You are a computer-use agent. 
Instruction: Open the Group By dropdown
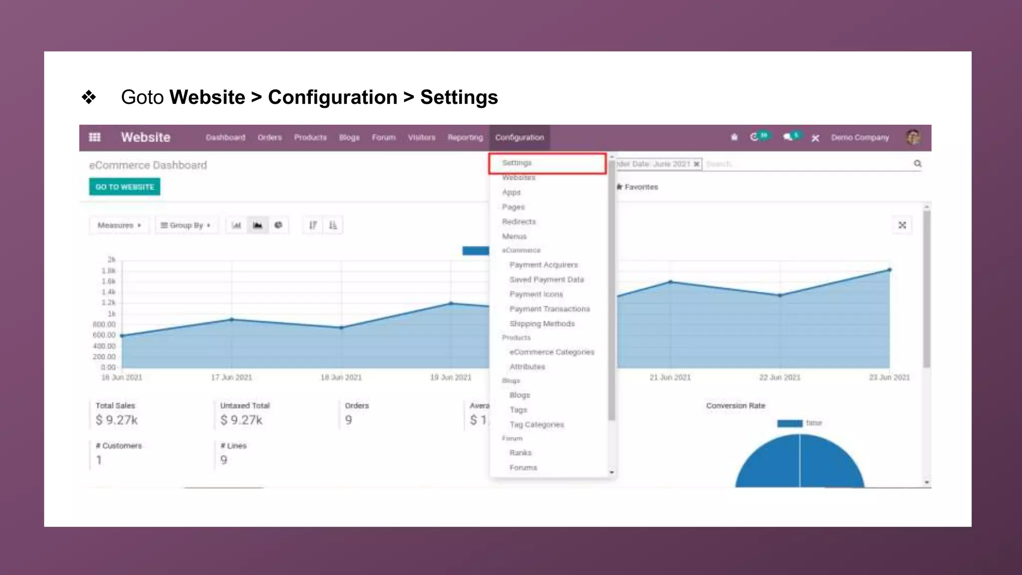click(186, 225)
